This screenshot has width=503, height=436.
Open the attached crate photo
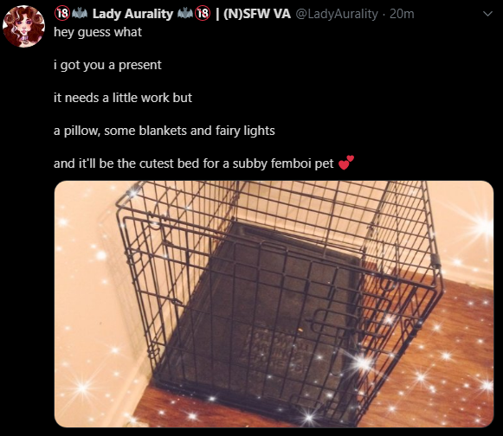click(274, 304)
